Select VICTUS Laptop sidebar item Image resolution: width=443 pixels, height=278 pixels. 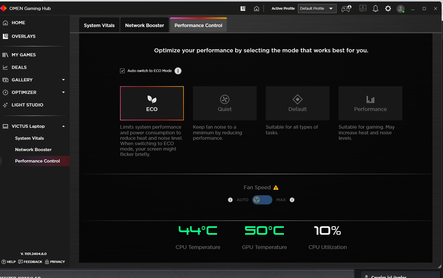[28, 126]
